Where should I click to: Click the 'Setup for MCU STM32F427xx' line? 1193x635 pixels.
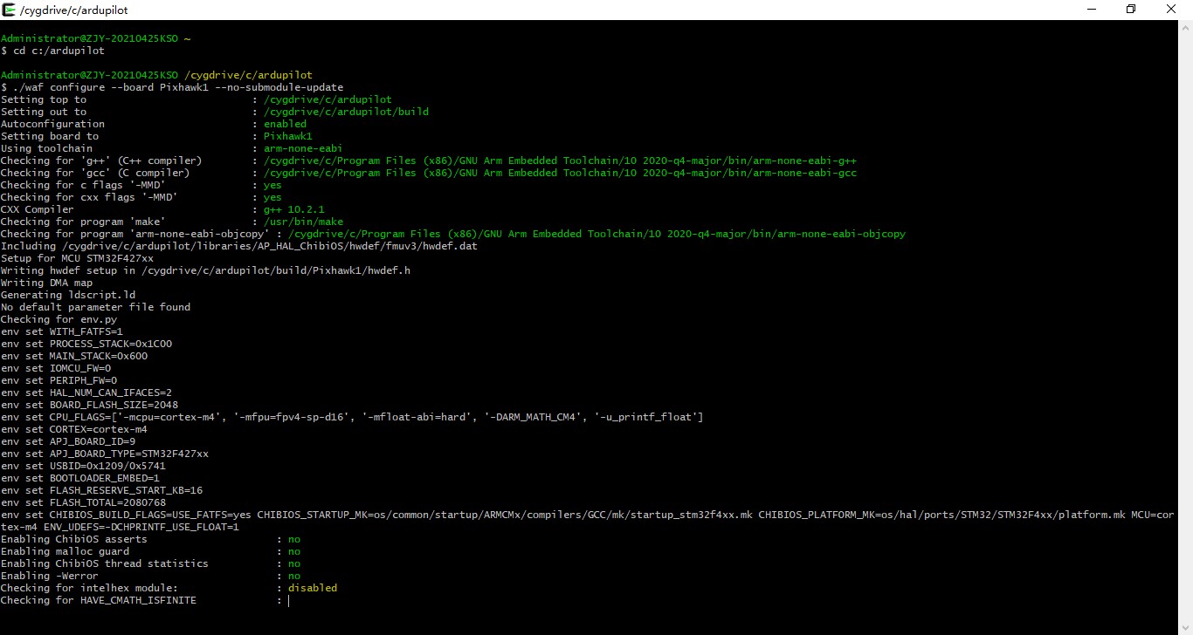(x=77, y=258)
